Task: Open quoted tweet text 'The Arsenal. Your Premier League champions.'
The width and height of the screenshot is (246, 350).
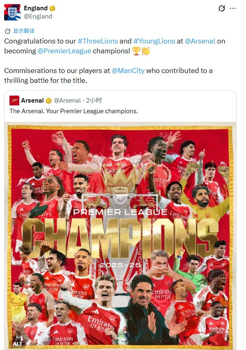Action: (x=74, y=111)
